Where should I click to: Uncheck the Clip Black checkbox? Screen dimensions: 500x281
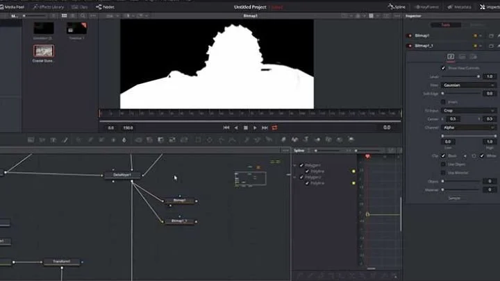[x=443, y=156]
